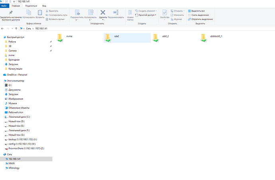275x180 pixels.
Task: Click Copy path (Скопировать путь)
Action: coord(56,15)
